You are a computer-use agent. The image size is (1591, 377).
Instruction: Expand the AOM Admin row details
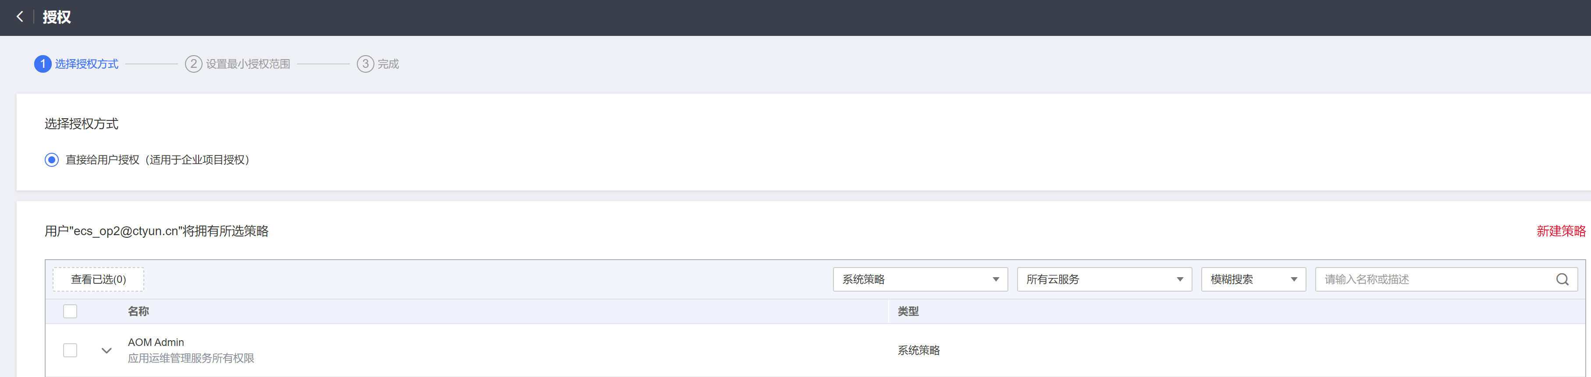click(x=106, y=350)
